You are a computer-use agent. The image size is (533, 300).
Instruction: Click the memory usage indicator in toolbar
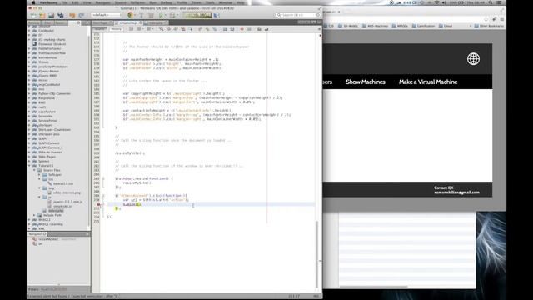coord(197,15)
